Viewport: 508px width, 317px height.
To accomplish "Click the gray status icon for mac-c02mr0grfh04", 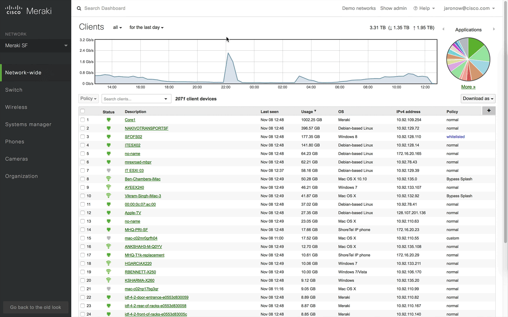I will coord(109,238).
